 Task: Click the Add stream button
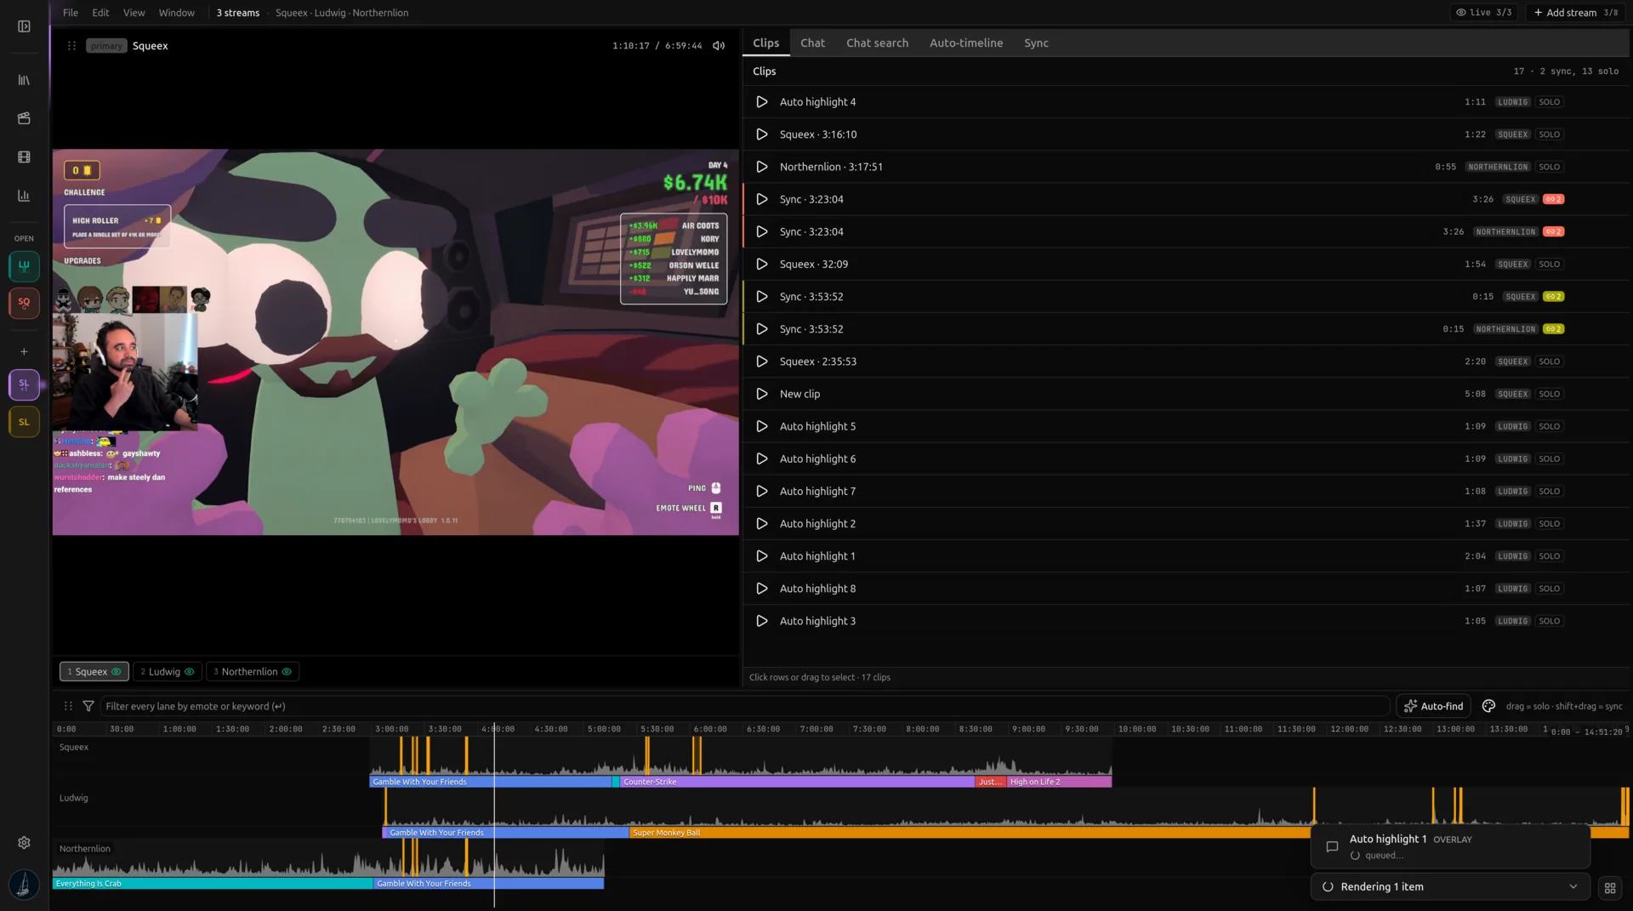pos(1576,13)
